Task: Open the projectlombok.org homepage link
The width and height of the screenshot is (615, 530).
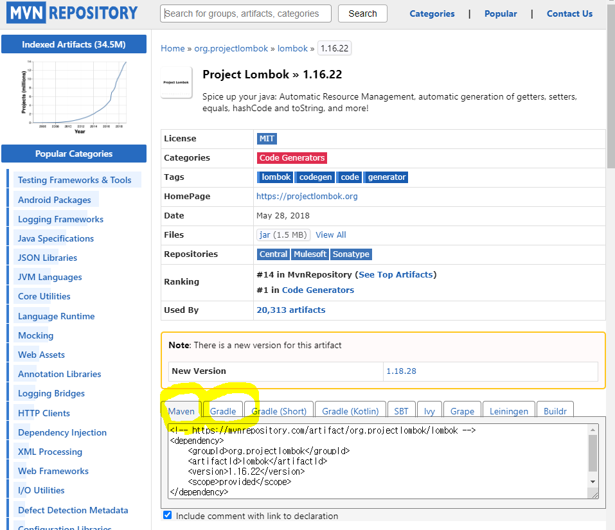Action: click(307, 196)
